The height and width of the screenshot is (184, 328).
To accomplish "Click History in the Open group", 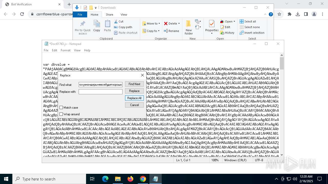I will [x=227, y=33].
